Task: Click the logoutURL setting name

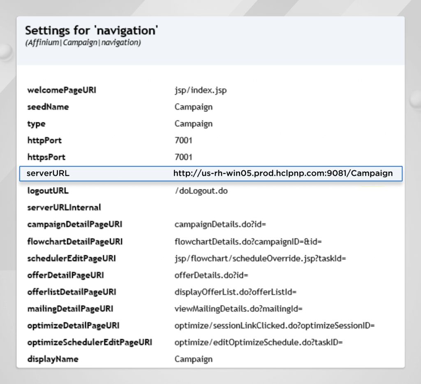Action: pyautogui.click(x=48, y=191)
